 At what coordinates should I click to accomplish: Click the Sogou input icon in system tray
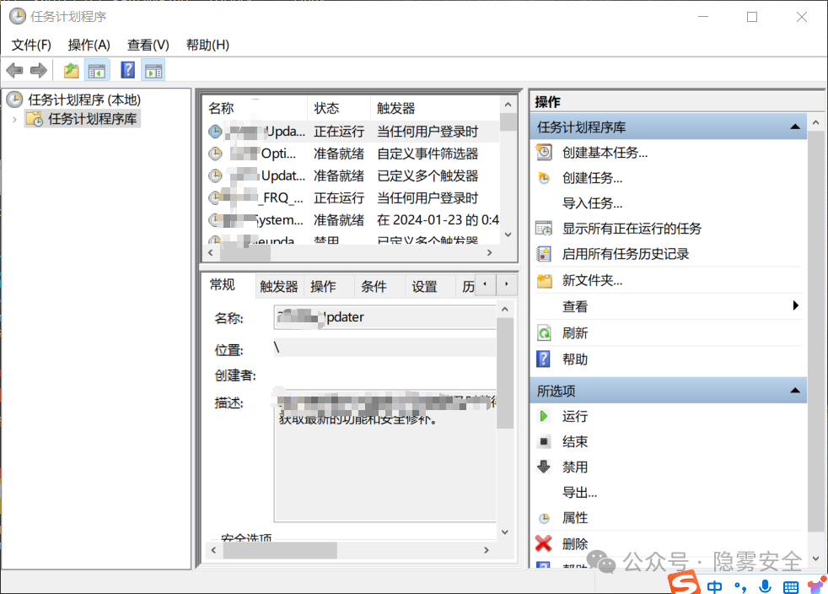(684, 584)
